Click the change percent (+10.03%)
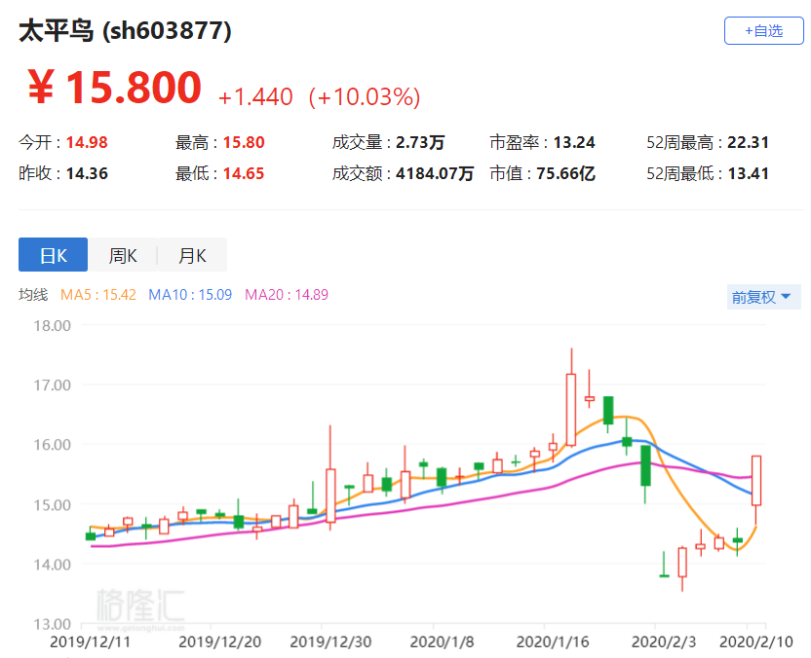The width and height of the screenshot is (811, 658). point(365,97)
